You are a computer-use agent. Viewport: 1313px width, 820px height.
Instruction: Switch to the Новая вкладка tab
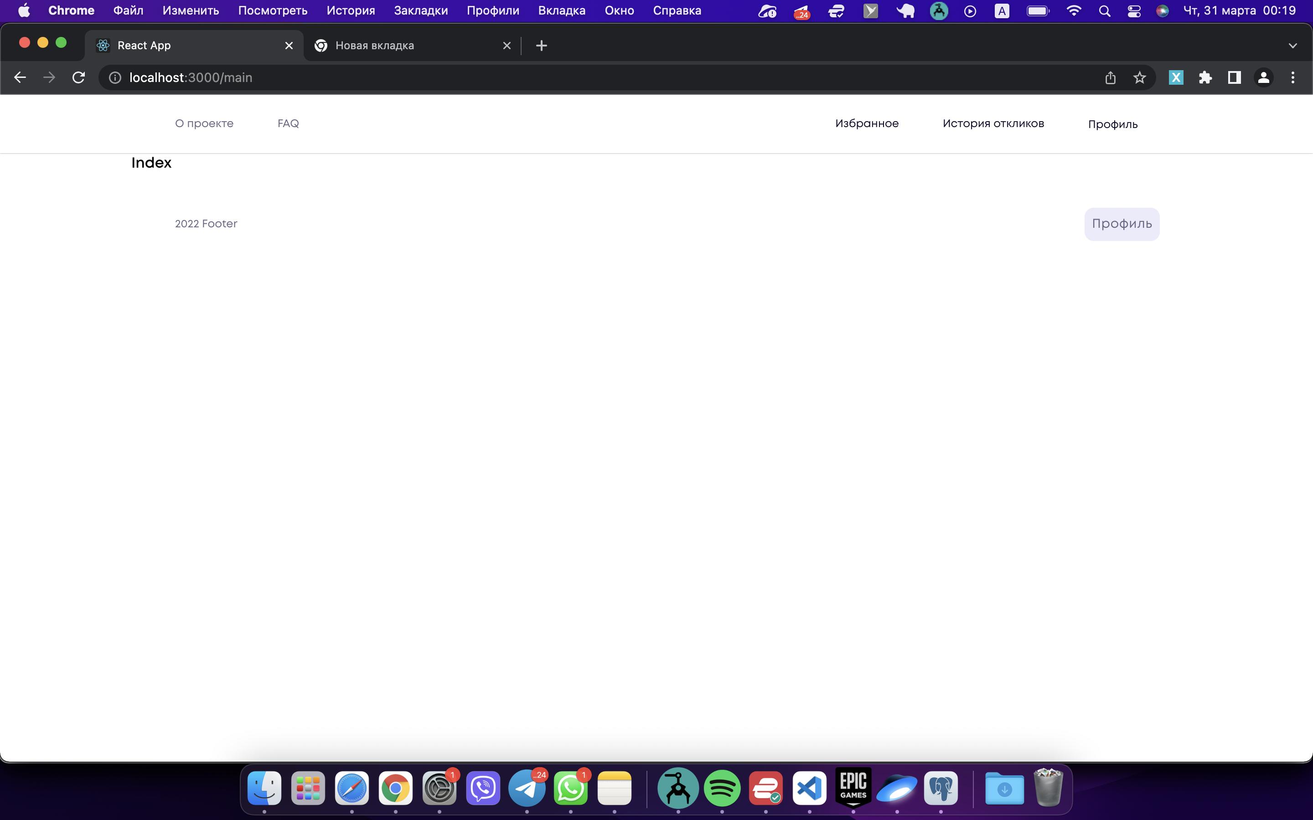[x=374, y=46]
